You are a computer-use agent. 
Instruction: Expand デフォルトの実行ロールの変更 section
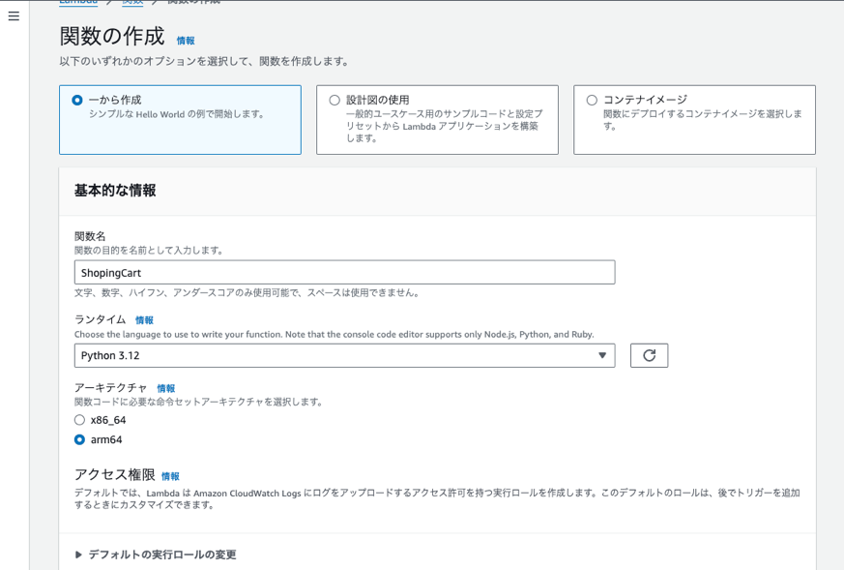point(156,555)
